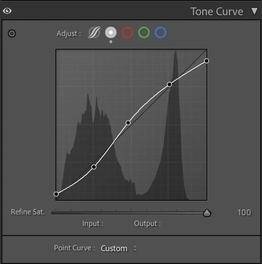Click the Tone Curve panel title

[217, 12]
